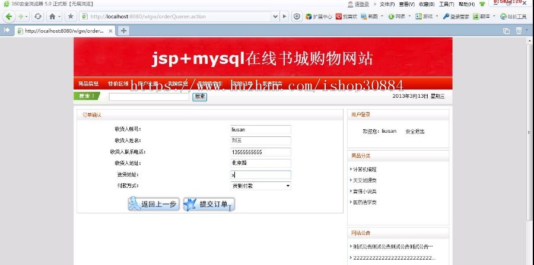Bookmark the page with the star icon

pyautogui.click(x=71, y=17)
